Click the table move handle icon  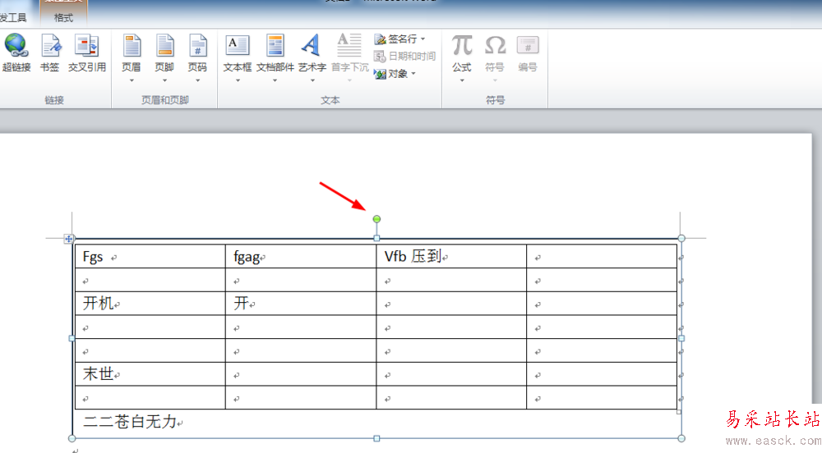(x=69, y=239)
